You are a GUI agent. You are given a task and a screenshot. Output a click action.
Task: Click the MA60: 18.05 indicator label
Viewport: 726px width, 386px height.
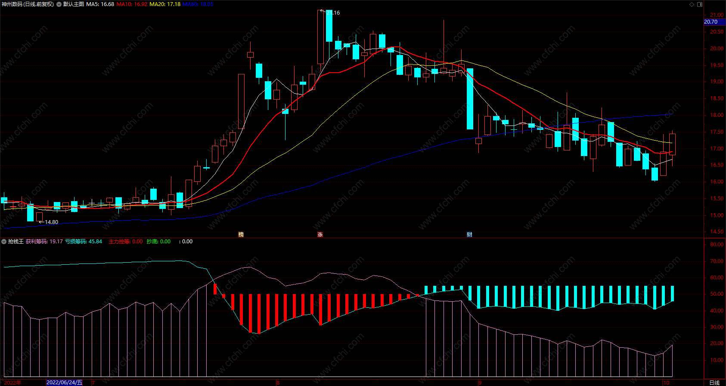(198, 4)
